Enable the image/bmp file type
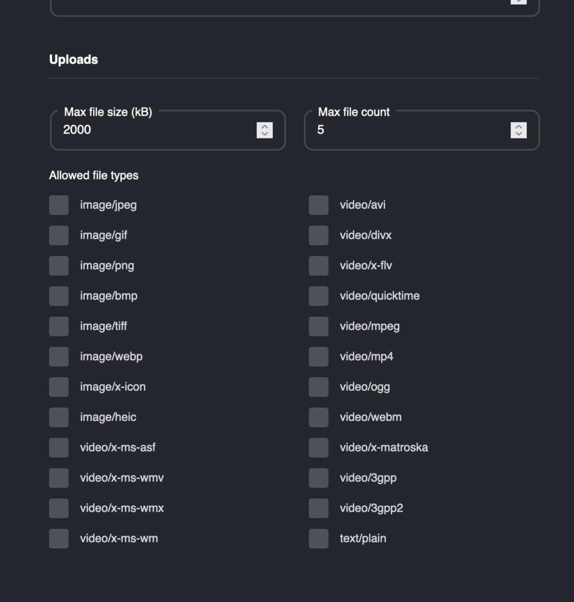574x602 pixels. [58, 296]
